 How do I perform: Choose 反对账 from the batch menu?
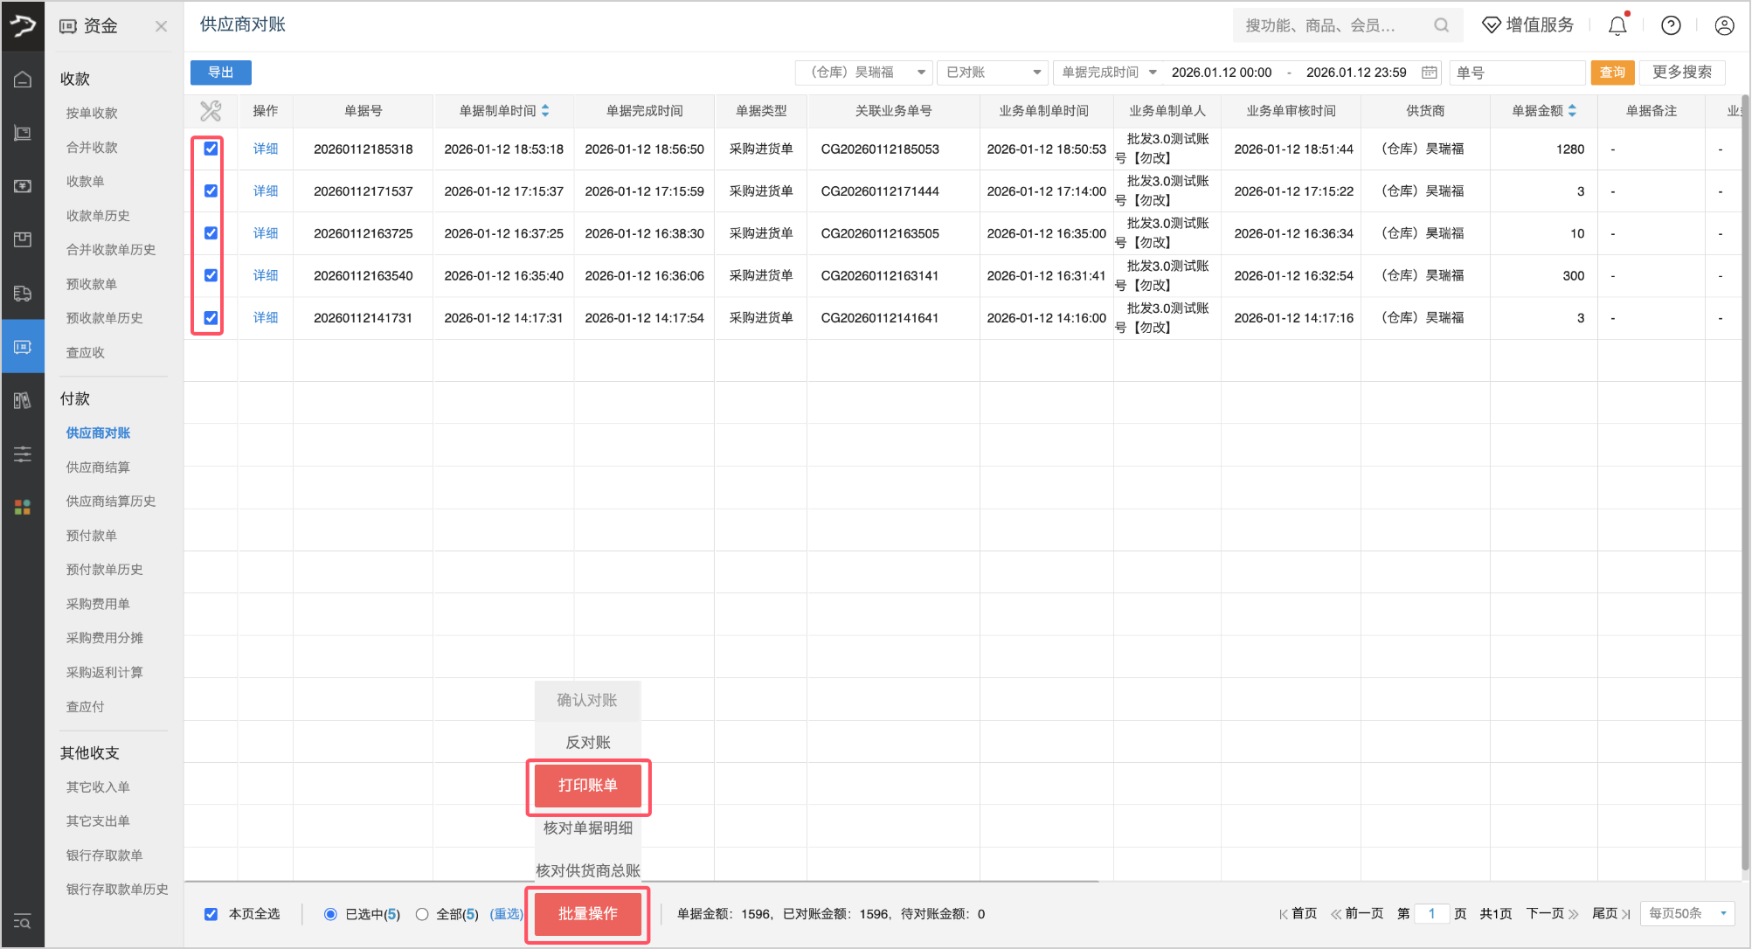587,742
